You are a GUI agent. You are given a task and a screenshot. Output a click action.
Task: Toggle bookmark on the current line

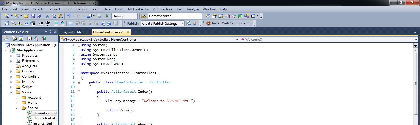pyautogui.click(x=71, y=23)
